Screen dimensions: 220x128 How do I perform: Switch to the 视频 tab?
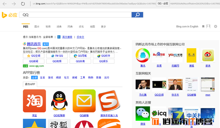point(48,26)
